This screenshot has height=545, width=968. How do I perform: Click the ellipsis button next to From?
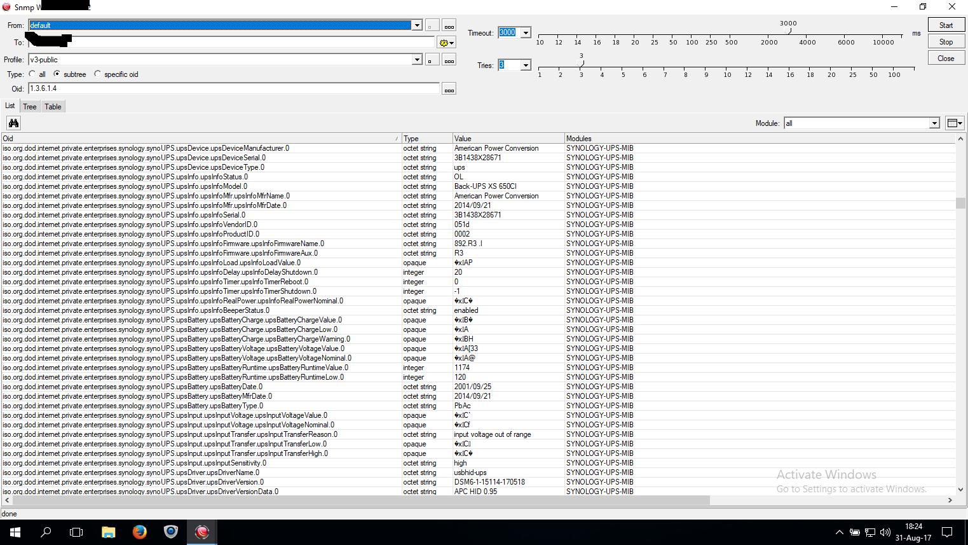pos(449,25)
